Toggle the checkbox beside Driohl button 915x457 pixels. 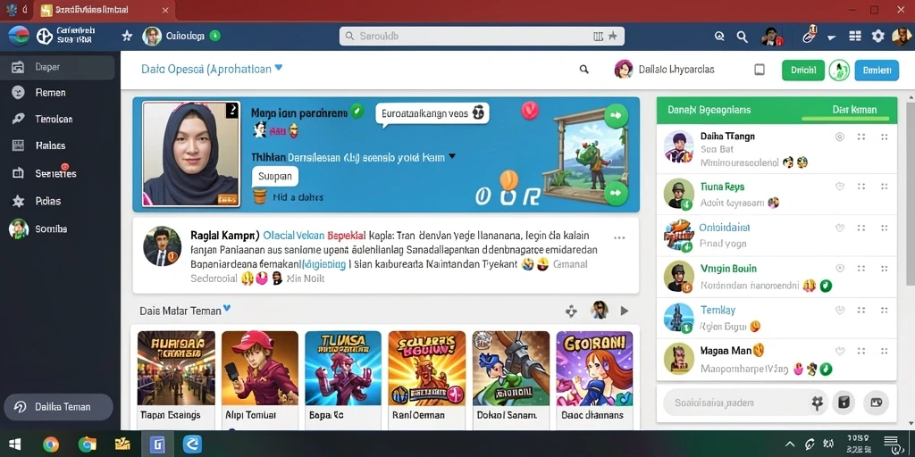(x=760, y=70)
